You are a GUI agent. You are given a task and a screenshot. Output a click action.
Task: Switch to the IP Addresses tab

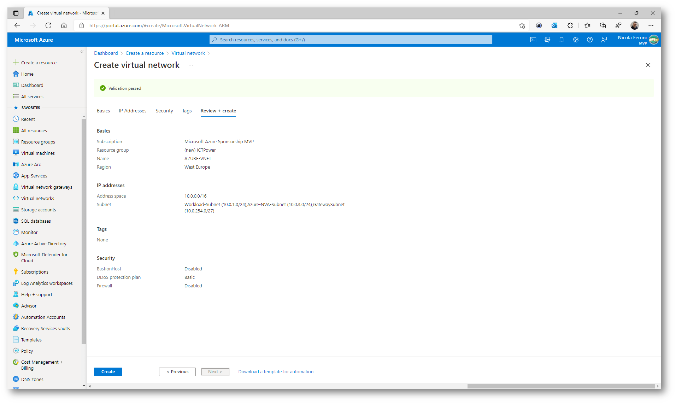133,111
